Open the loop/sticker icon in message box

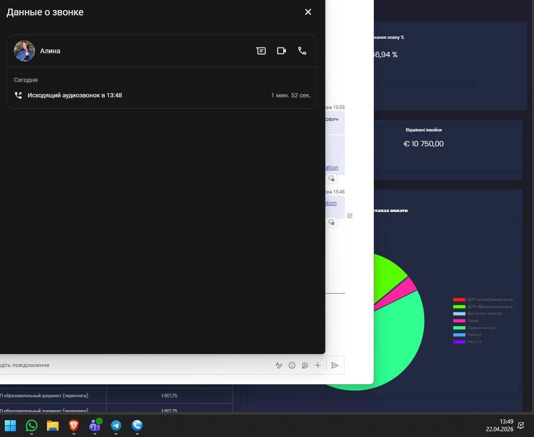click(305, 365)
